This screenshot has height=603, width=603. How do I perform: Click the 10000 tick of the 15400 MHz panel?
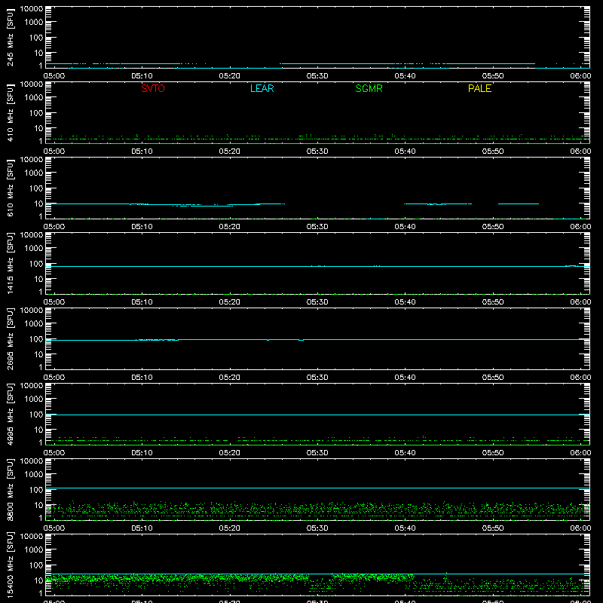(32, 537)
